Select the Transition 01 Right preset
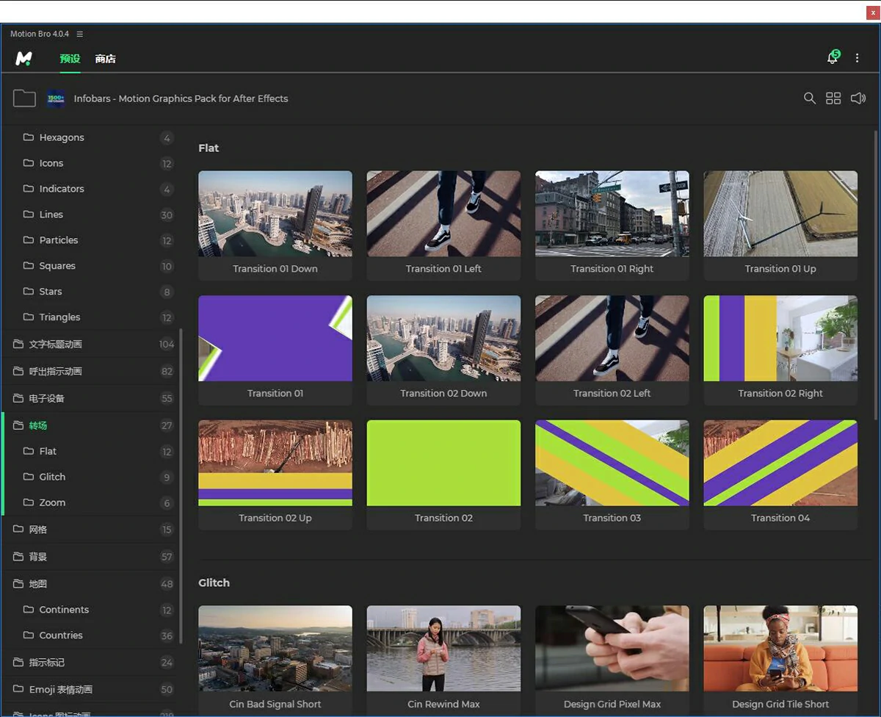 612,226
